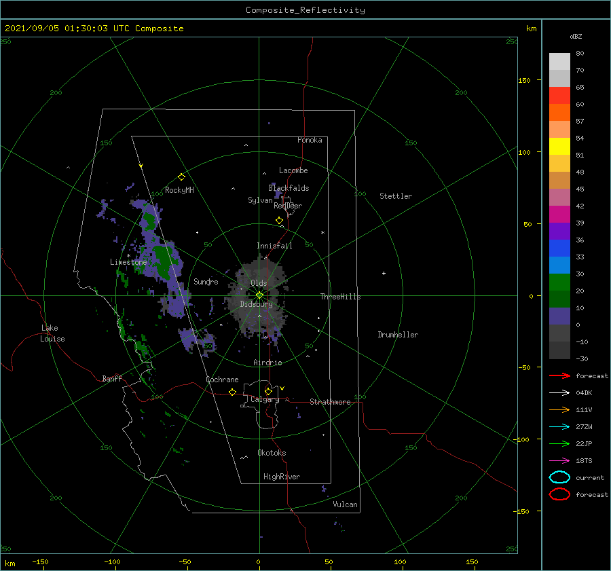The image size is (611, 571).
Task: Click the radar center diamond near Olds
Action: pos(259,295)
